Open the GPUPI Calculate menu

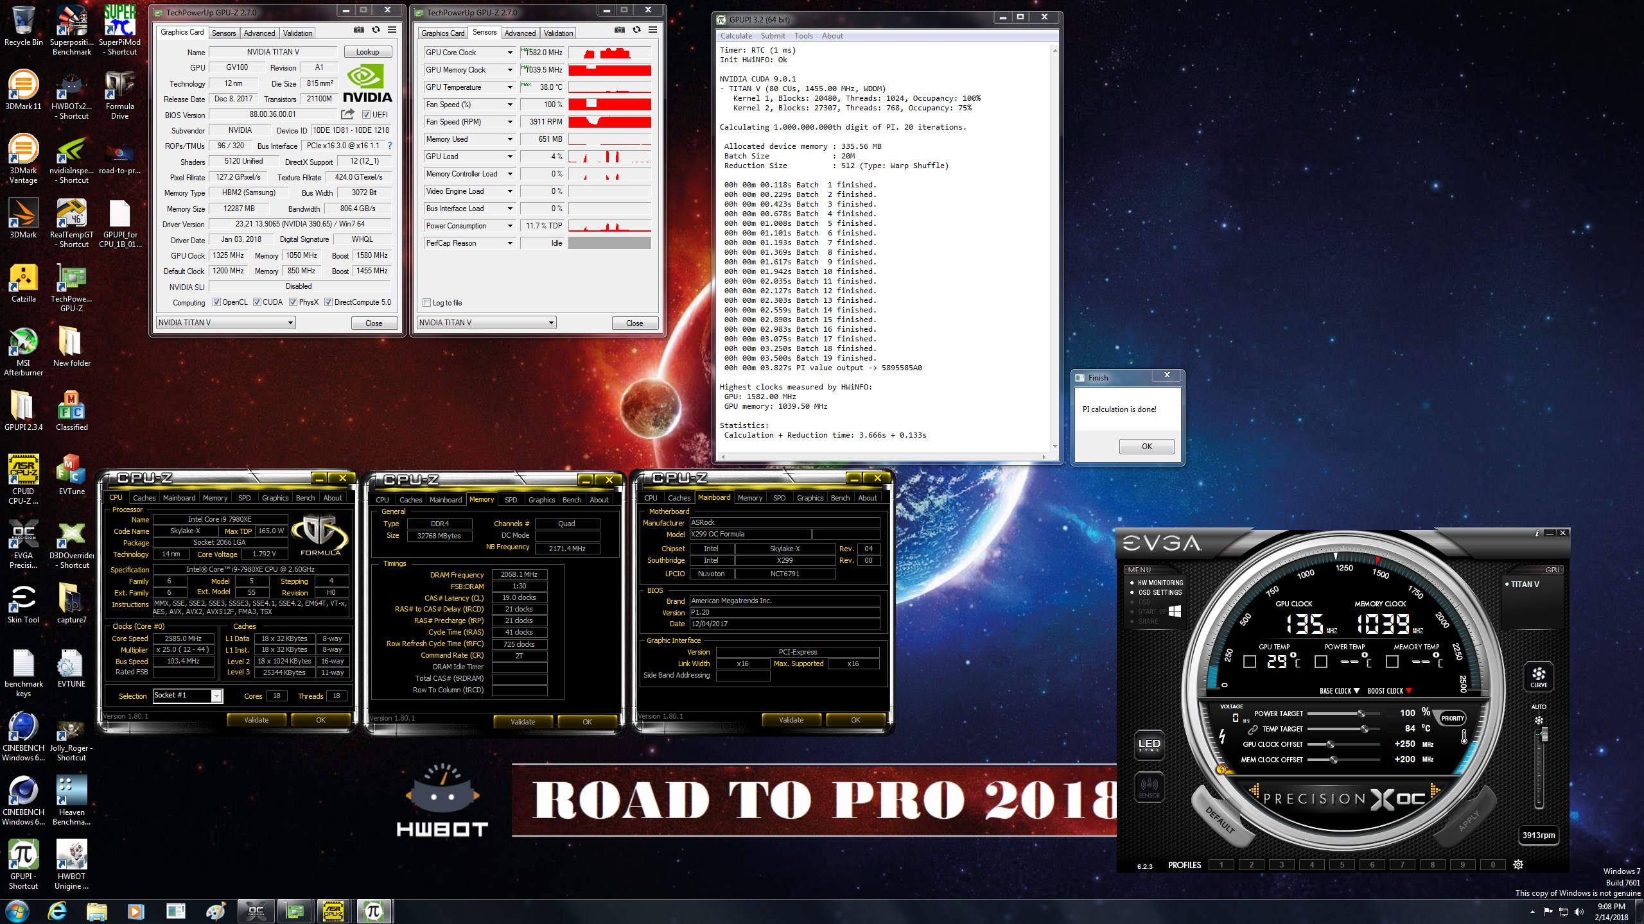(736, 36)
